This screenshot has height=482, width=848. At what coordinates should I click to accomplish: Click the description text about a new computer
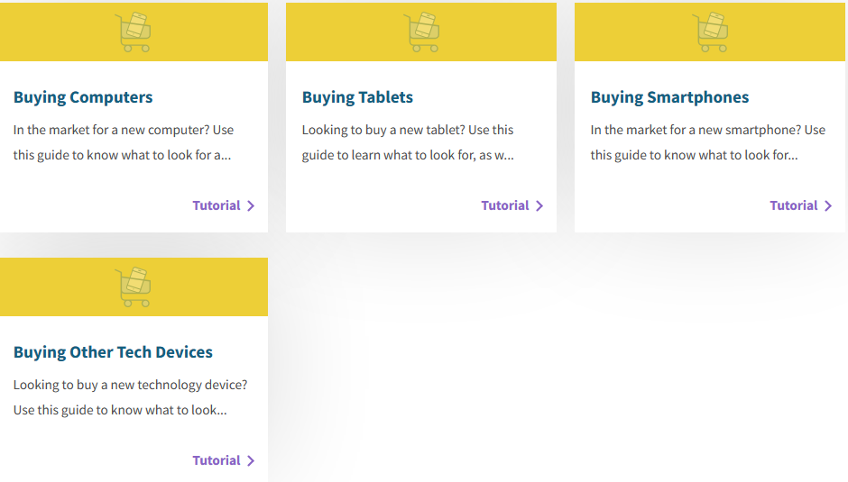pyautogui.click(x=124, y=142)
